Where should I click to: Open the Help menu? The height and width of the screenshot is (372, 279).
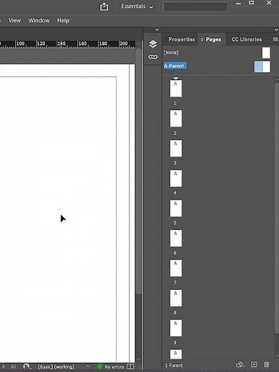pos(63,21)
